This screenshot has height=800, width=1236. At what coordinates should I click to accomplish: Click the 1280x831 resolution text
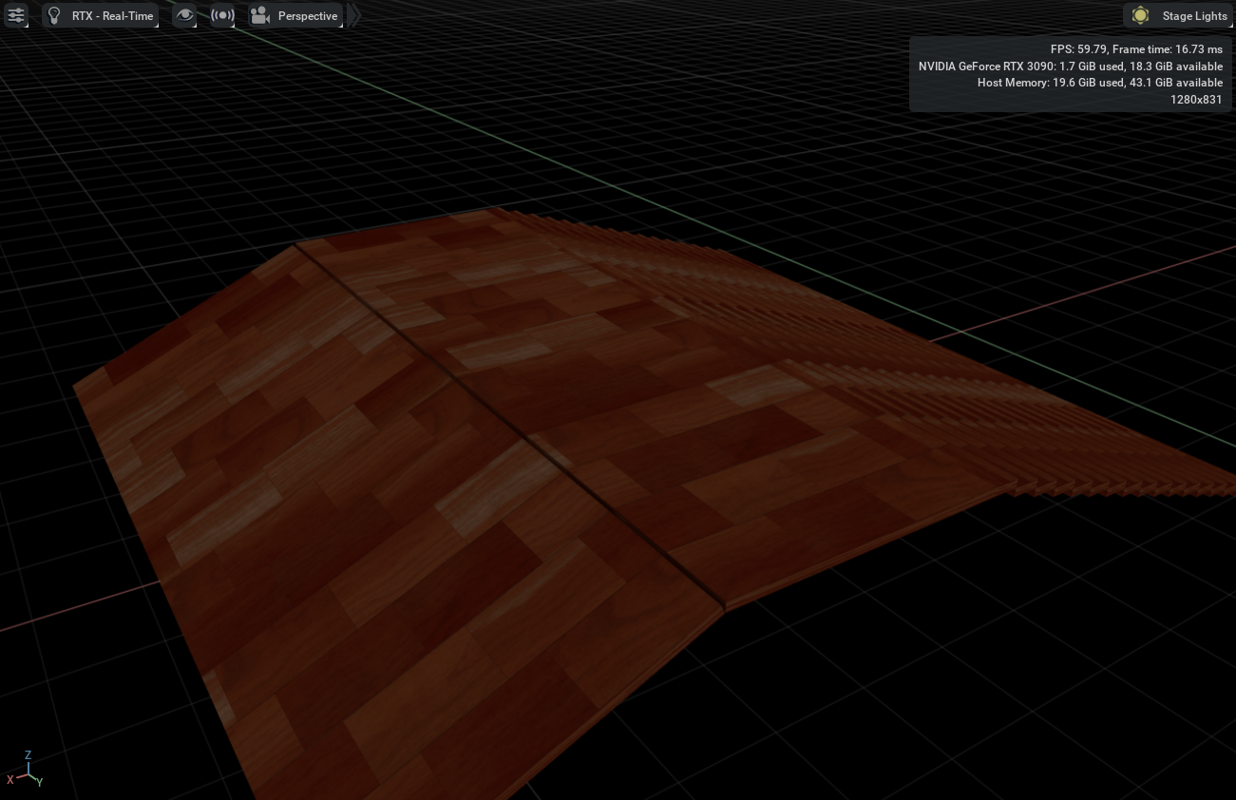click(1196, 100)
